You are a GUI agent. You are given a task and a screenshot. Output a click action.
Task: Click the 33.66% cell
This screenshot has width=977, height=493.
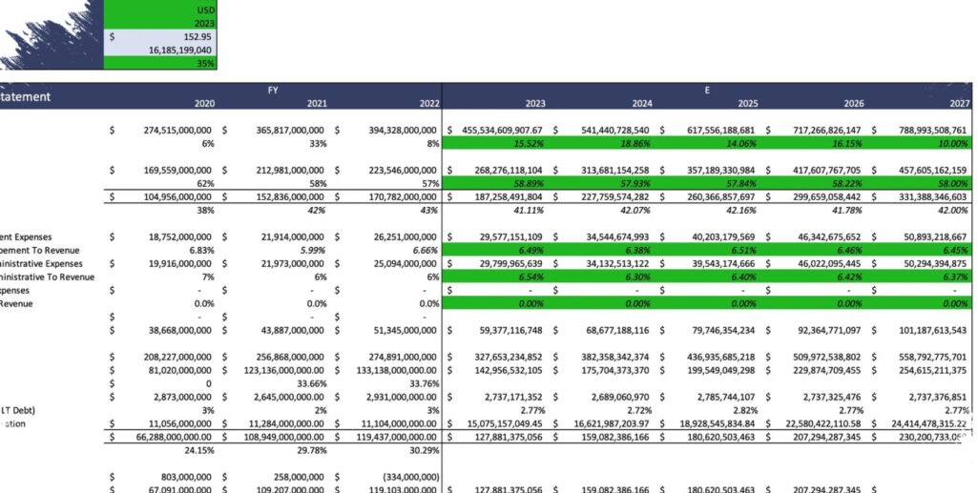[x=312, y=383]
